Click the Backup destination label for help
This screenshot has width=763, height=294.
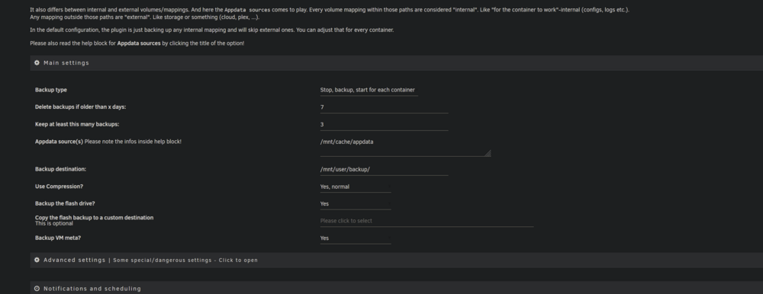(60, 169)
